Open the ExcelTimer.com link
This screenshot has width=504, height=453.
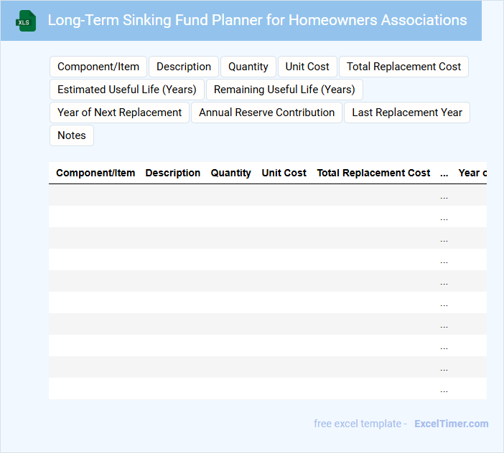[x=451, y=424]
